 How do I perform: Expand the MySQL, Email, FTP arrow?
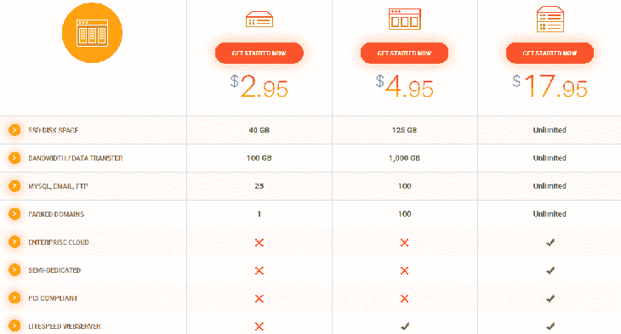(14, 186)
